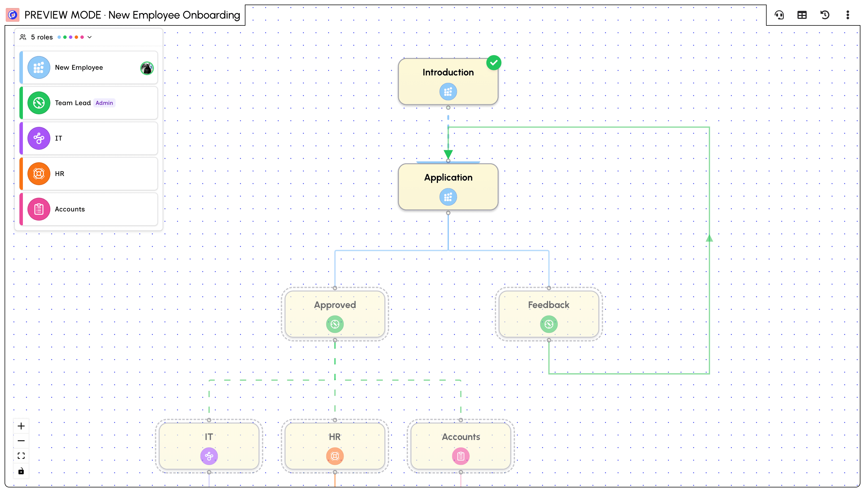Select the New Employee role row
Image resolution: width=865 pixels, height=492 pixels.
89,68
